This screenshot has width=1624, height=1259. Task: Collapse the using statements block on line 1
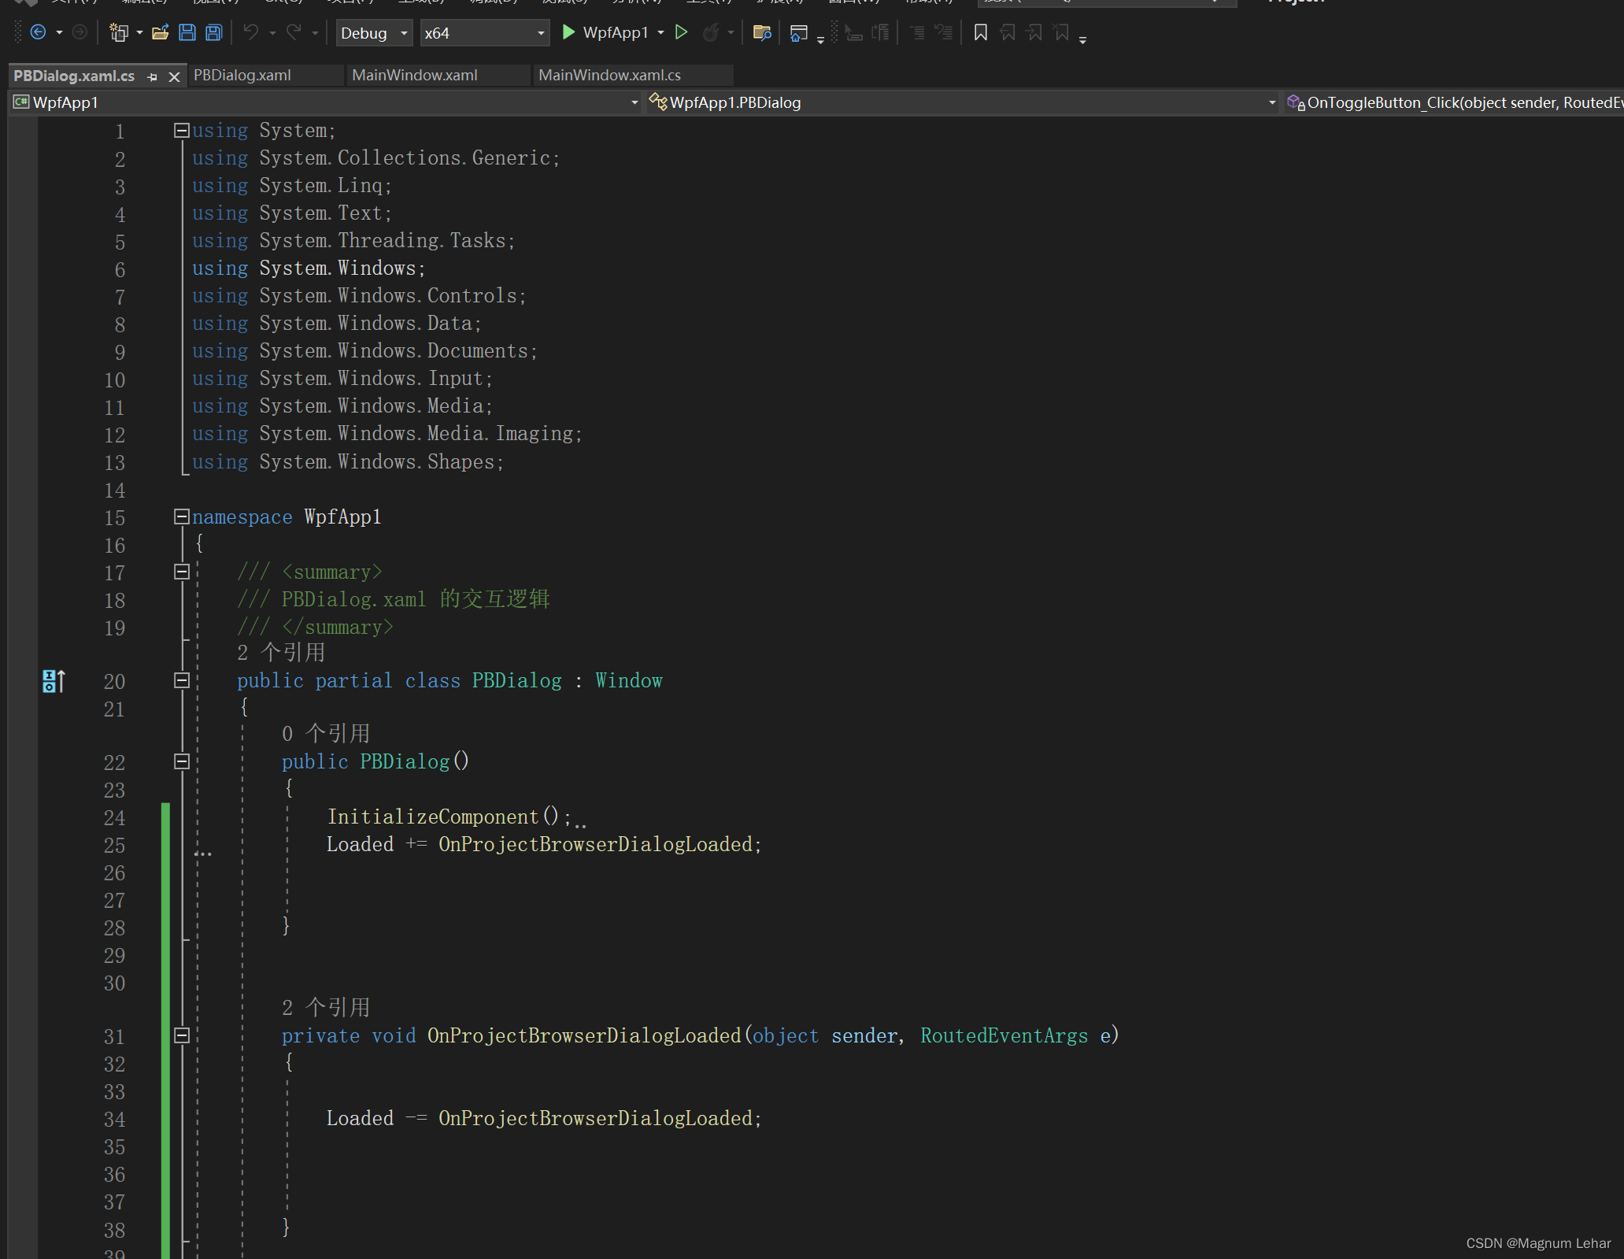pyautogui.click(x=180, y=130)
